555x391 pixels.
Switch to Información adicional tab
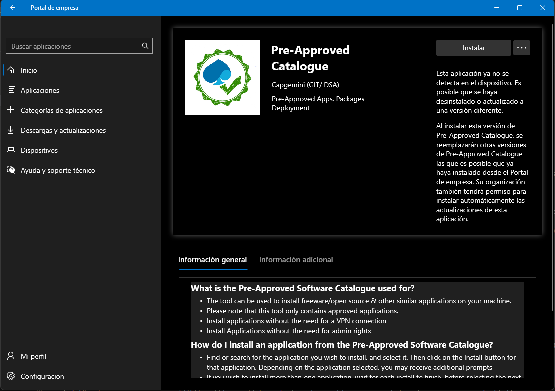coord(296,260)
